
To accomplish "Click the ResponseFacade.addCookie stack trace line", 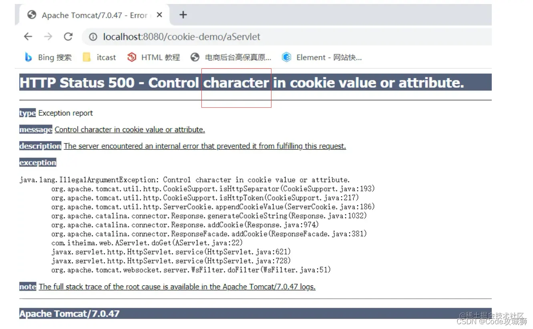I will pos(209,234).
